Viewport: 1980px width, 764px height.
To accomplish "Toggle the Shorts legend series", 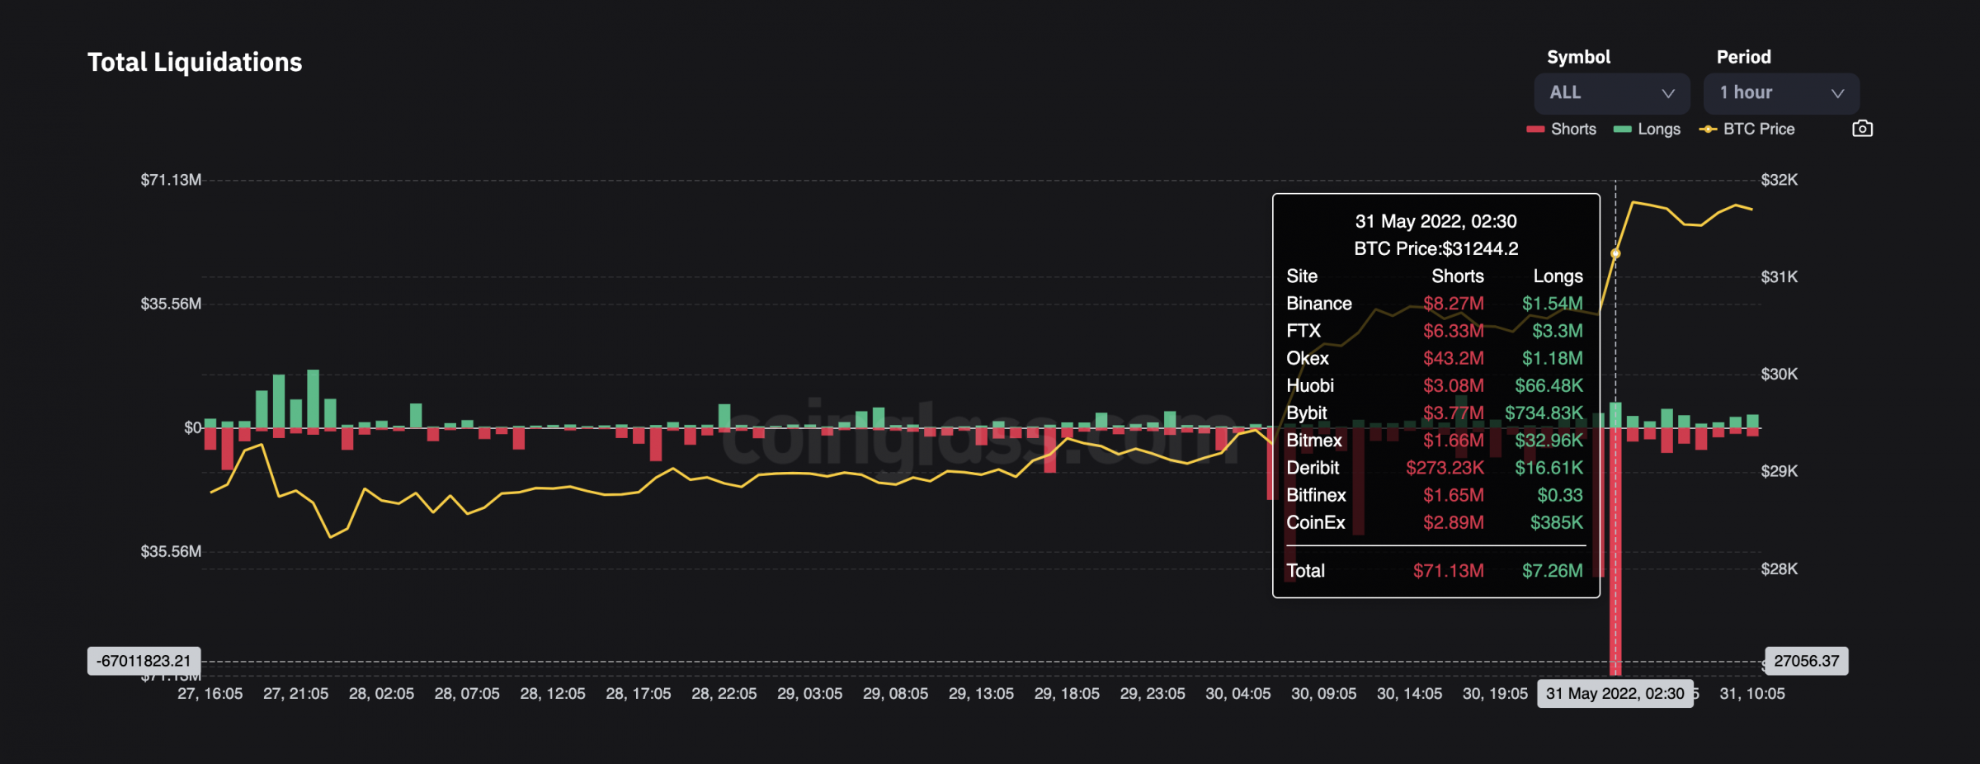I will 1562,130.
